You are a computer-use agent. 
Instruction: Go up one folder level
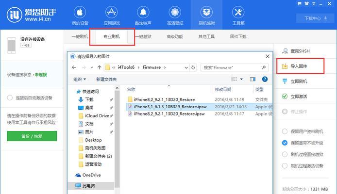[x=99, y=67]
